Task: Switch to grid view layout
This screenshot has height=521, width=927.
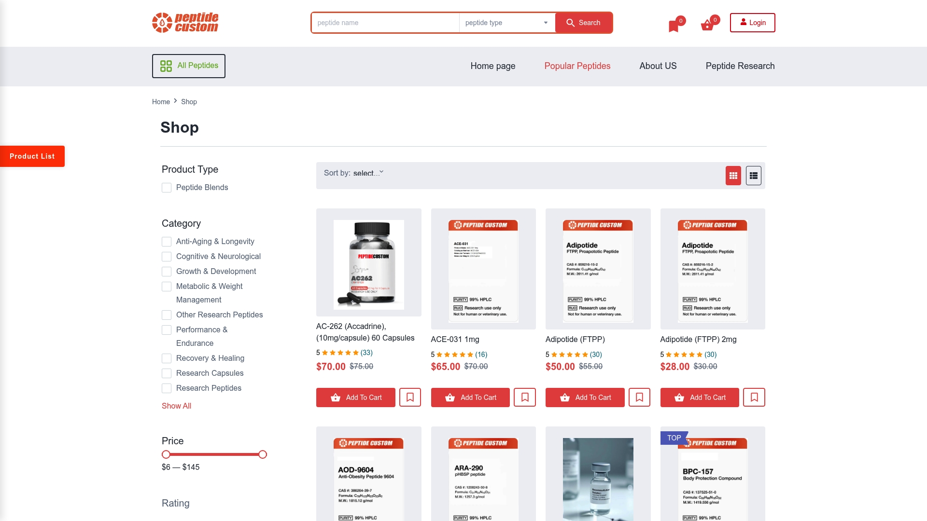Action: tap(733, 176)
